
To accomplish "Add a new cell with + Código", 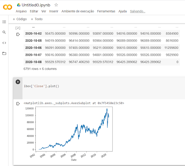I will pos(20,19).
